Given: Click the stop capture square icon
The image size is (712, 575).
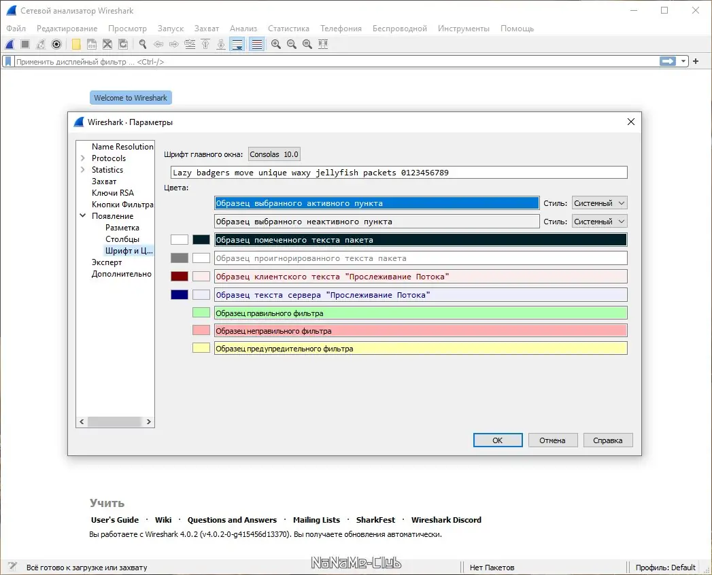Looking at the screenshot, I should click(x=25, y=44).
